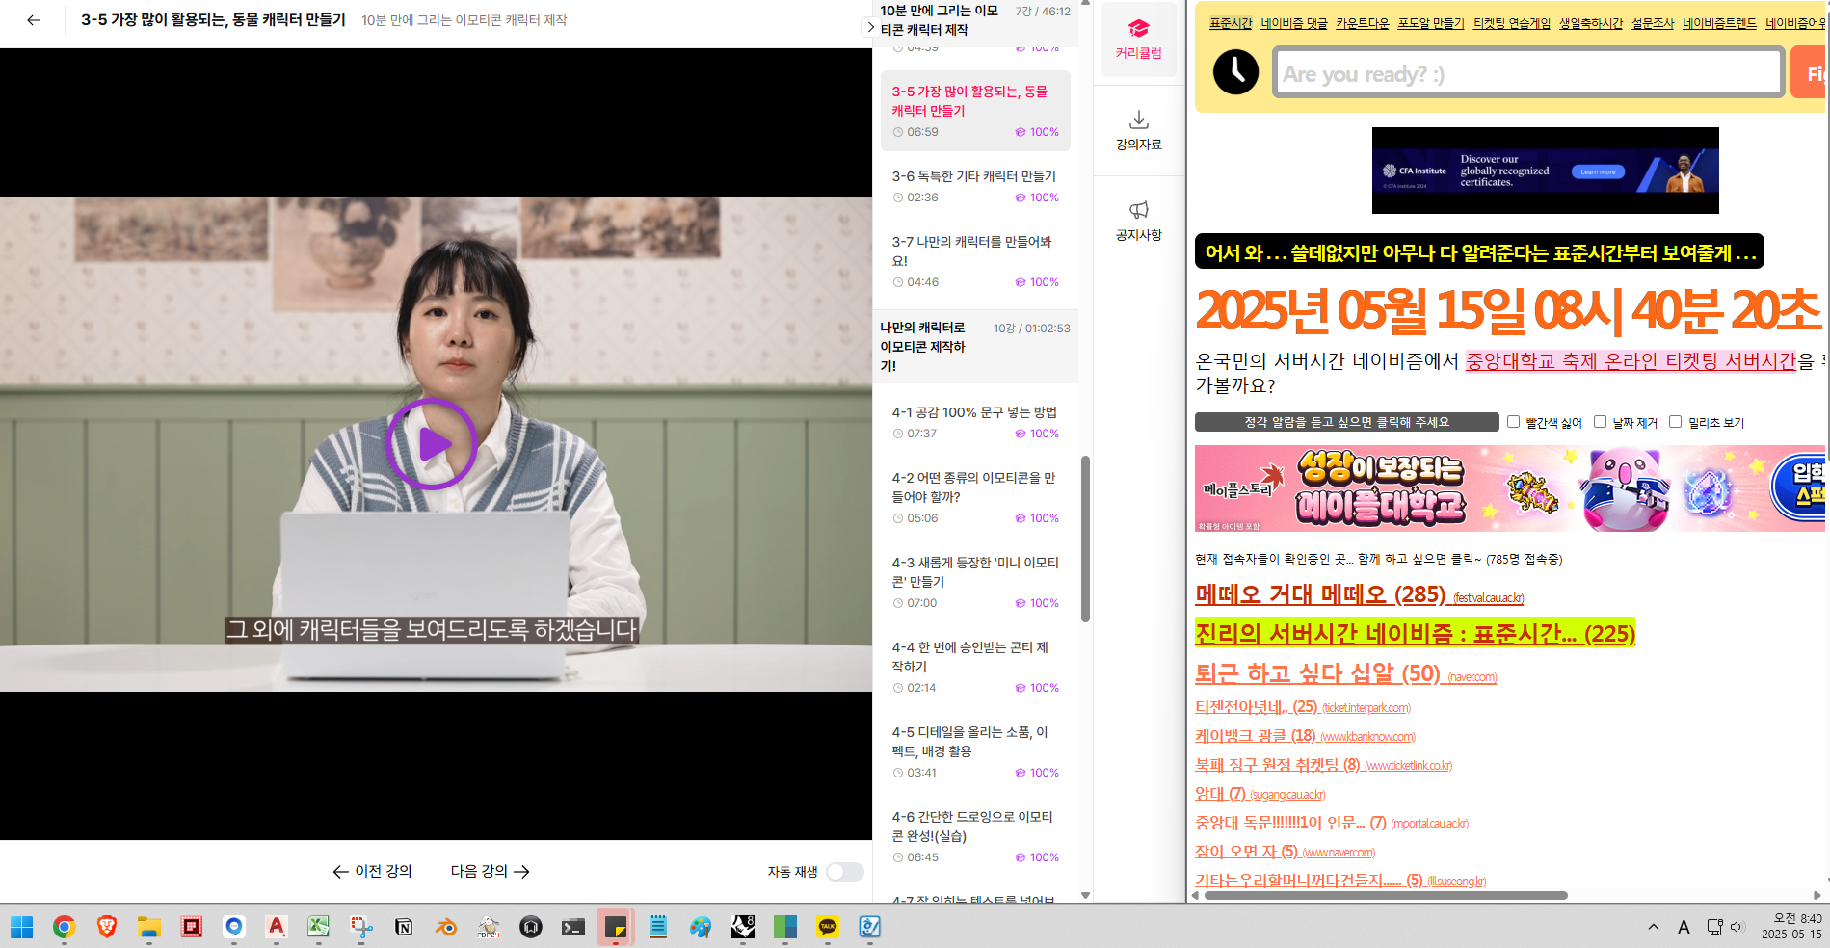Select lecture 4-6 간단한 드로잉으로 이모티콘 완성

975,836
